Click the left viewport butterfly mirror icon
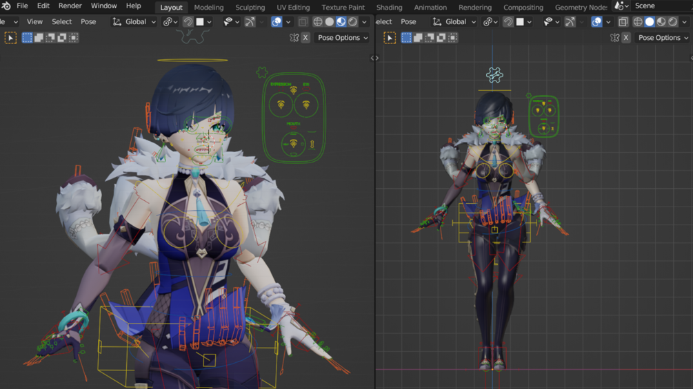 (x=294, y=38)
